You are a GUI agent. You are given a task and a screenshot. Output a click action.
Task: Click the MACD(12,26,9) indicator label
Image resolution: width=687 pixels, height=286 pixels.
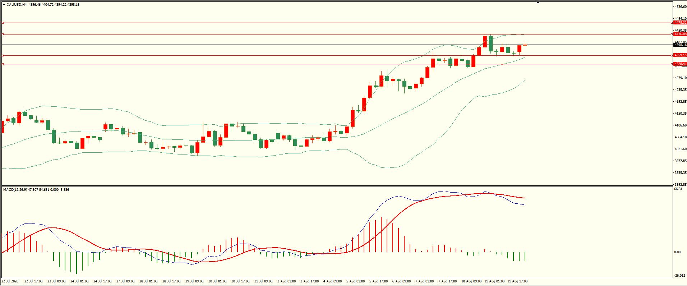[15, 189]
